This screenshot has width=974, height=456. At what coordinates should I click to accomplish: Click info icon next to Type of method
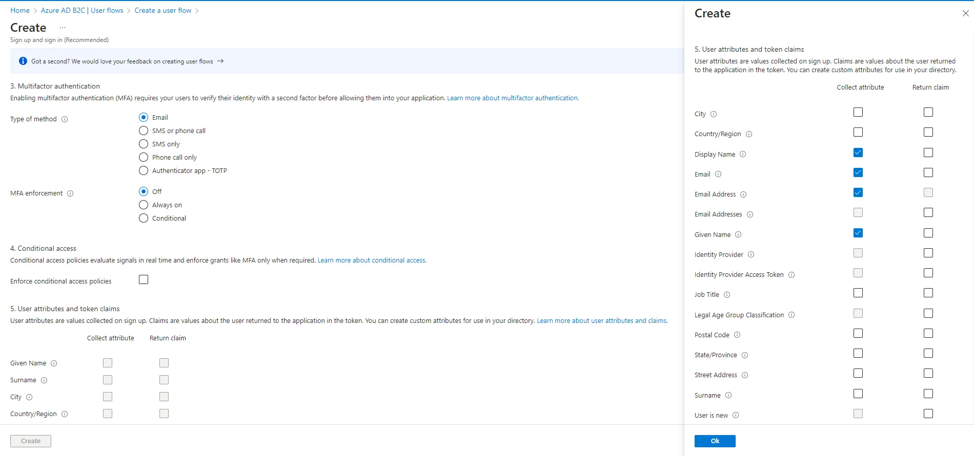[x=65, y=119]
